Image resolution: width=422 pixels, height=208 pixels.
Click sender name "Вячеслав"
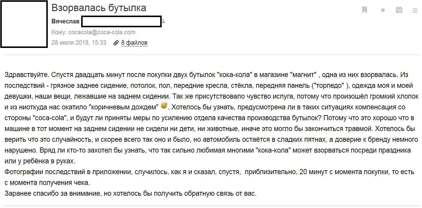coord(66,22)
